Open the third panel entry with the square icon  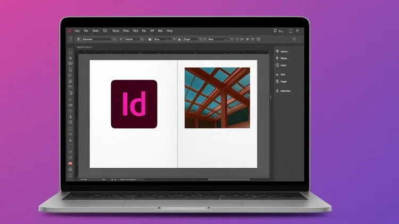281,65
